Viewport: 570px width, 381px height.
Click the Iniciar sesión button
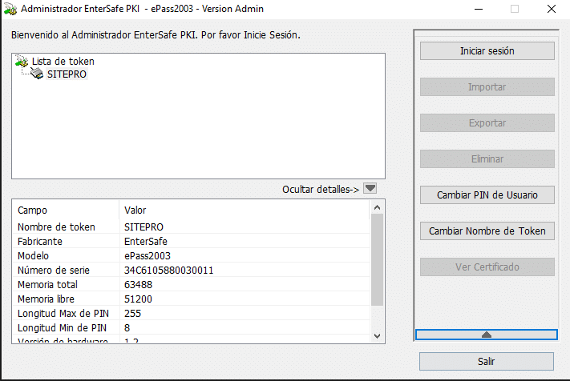point(487,50)
